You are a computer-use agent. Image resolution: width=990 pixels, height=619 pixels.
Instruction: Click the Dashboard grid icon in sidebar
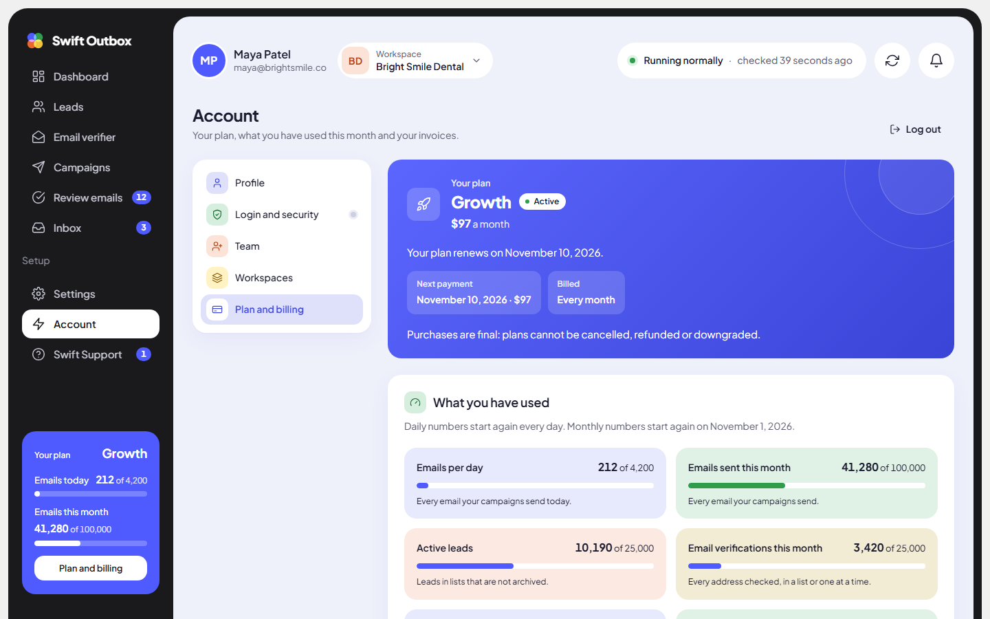(x=38, y=76)
